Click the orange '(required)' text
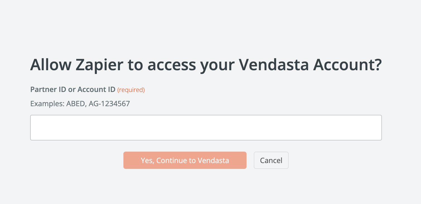Viewport: 421px width, 204px height. 131,90
